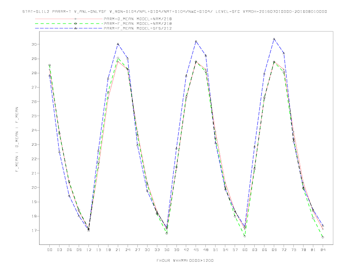Viewport: 352px width, 272px height.
Task: Click x-axis forecast hour label 42
Action: point(186,250)
